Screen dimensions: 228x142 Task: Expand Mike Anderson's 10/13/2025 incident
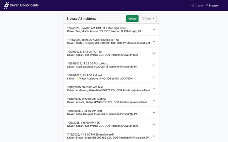coord(154,89)
